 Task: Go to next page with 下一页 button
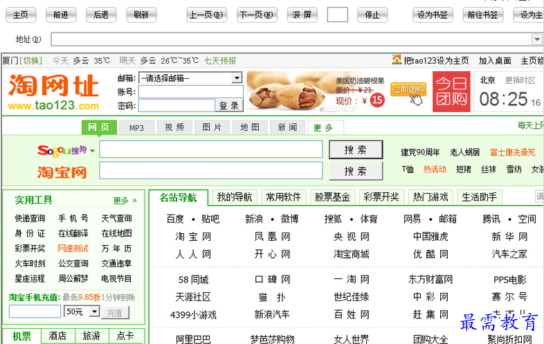[x=257, y=15]
